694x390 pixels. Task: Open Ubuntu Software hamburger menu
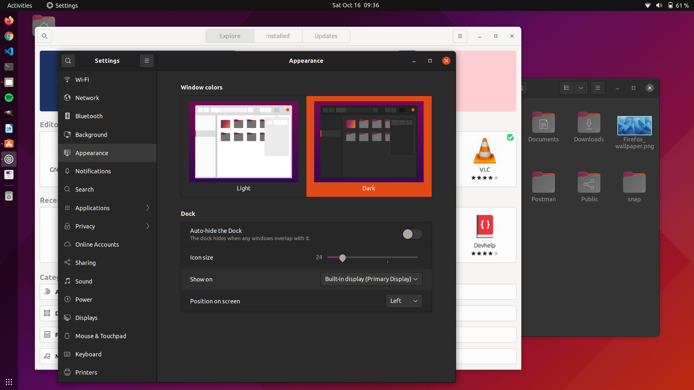tap(460, 36)
